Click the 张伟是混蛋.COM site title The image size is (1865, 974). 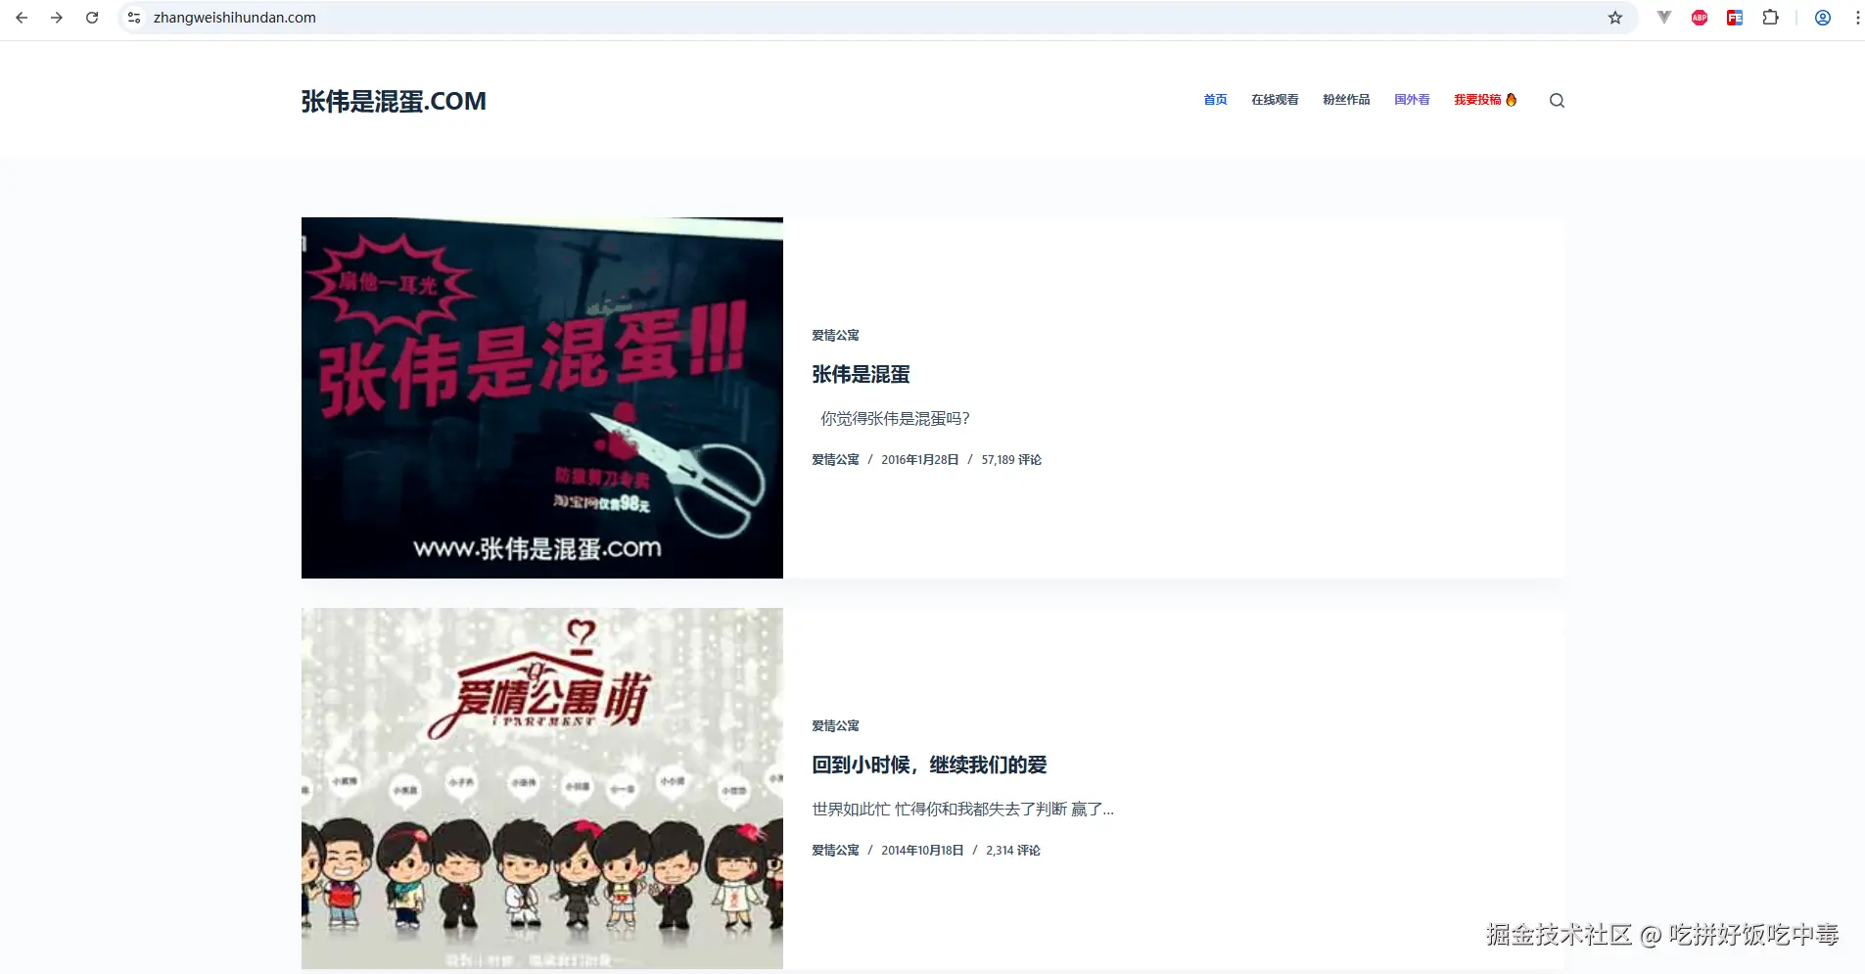pyautogui.click(x=394, y=100)
